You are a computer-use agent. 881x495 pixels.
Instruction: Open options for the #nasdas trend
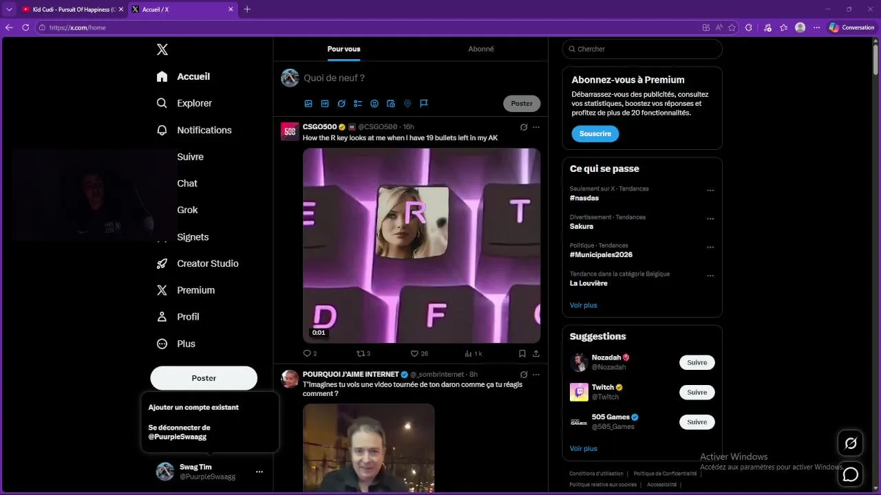[x=710, y=190]
